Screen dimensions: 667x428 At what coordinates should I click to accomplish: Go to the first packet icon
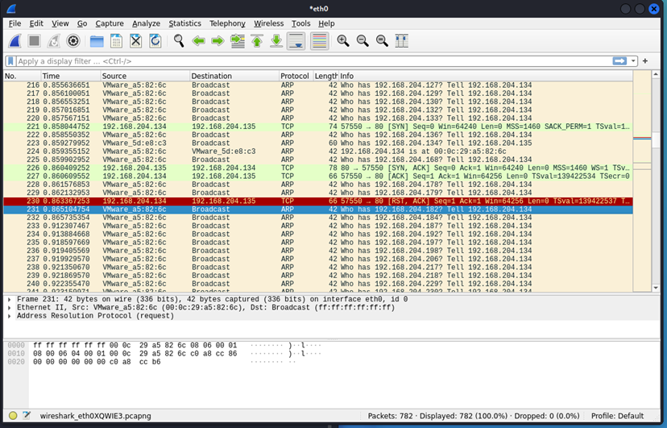coord(257,41)
